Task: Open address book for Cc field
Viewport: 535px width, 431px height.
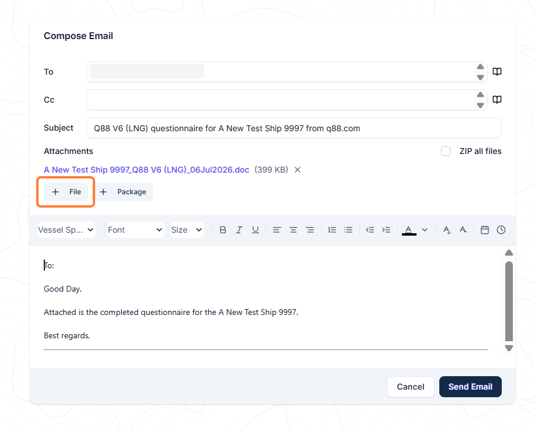Action: [x=497, y=100]
